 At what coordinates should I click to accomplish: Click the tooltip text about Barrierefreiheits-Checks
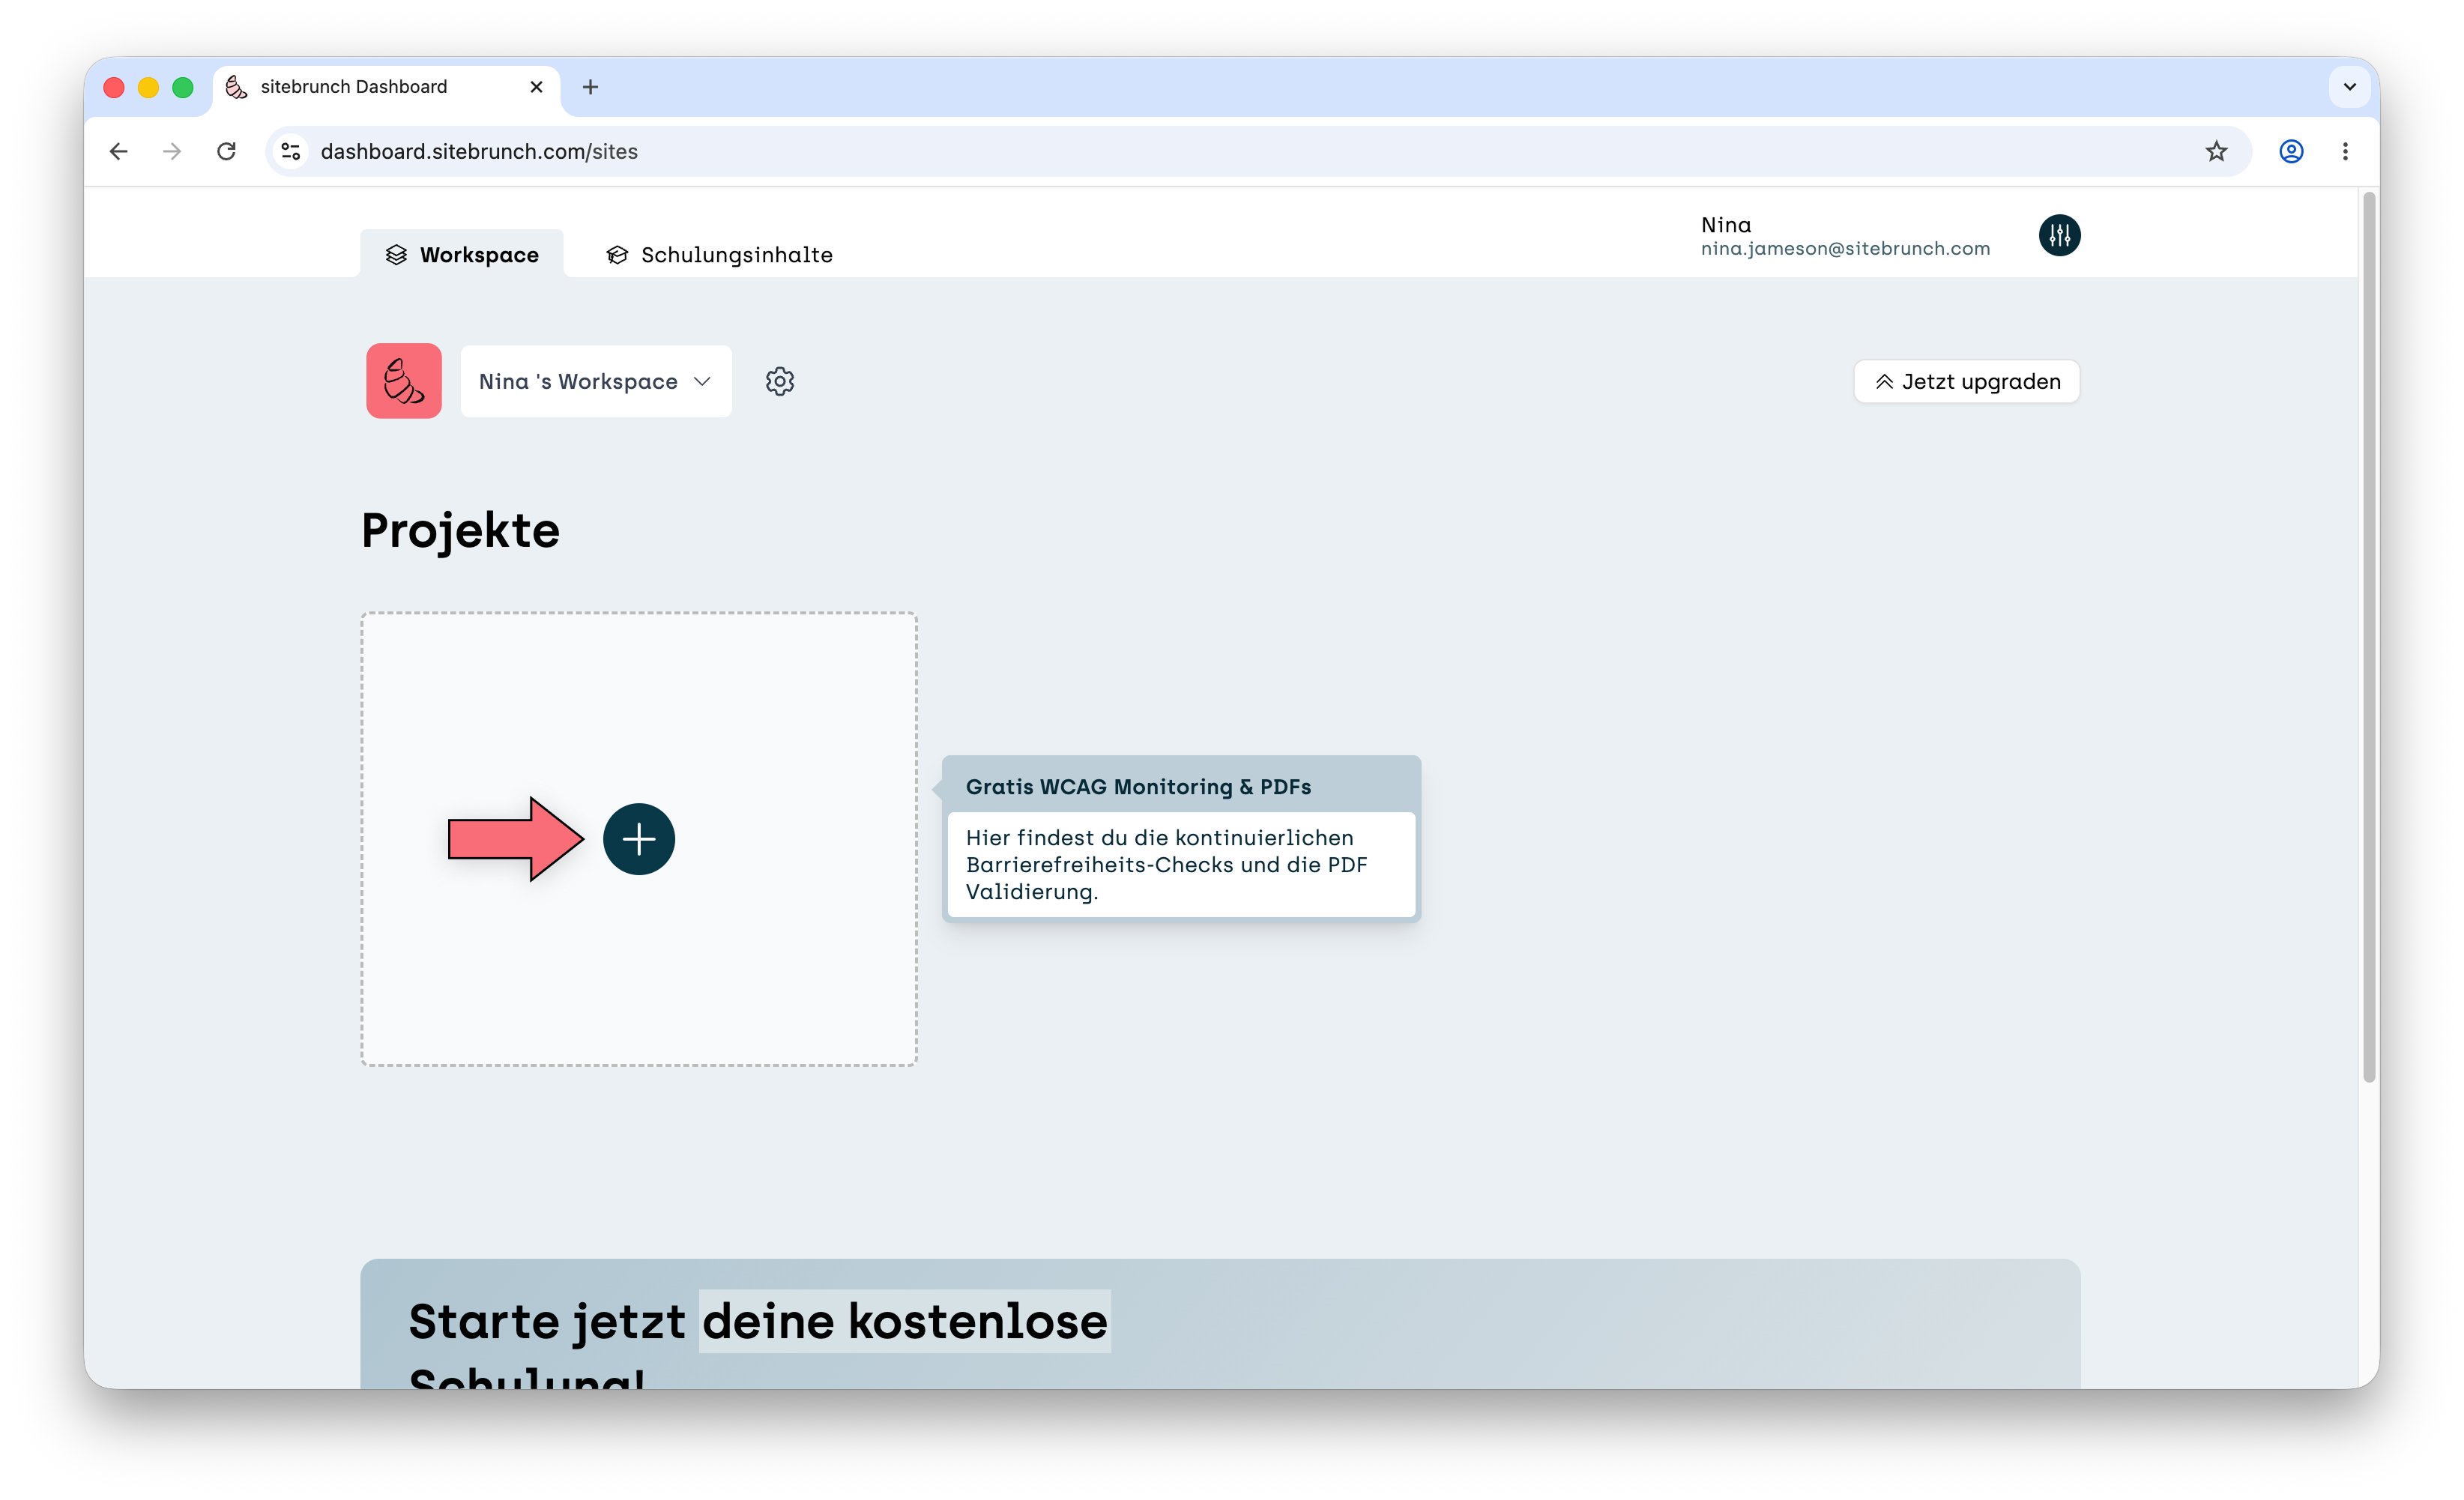(x=1166, y=865)
